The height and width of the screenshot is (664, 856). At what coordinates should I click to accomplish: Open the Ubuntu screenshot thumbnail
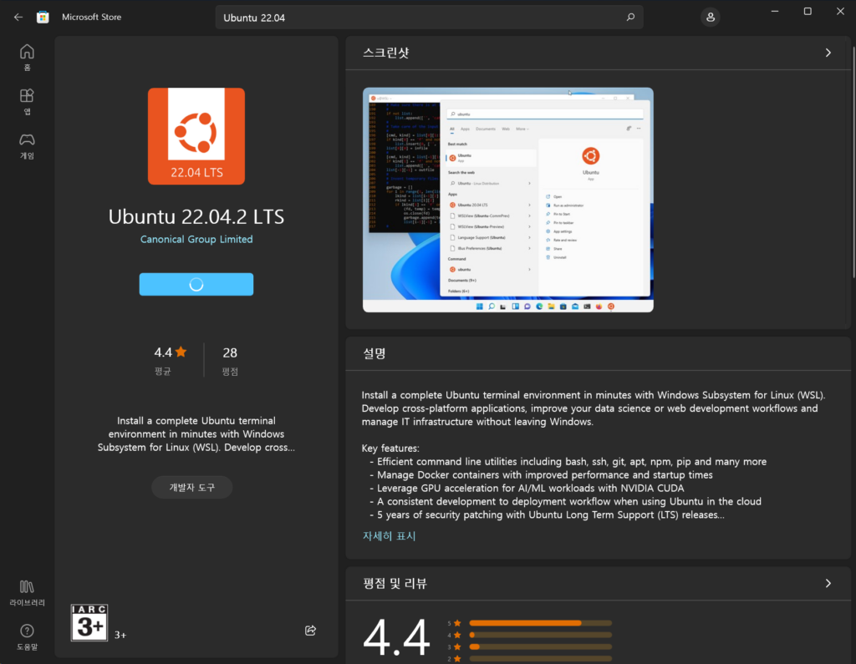507,200
